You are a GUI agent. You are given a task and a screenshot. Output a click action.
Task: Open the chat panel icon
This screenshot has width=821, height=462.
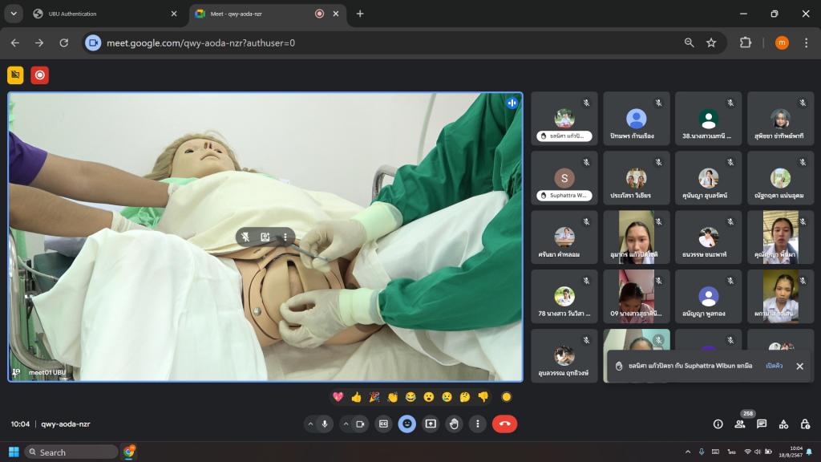point(762,424)
